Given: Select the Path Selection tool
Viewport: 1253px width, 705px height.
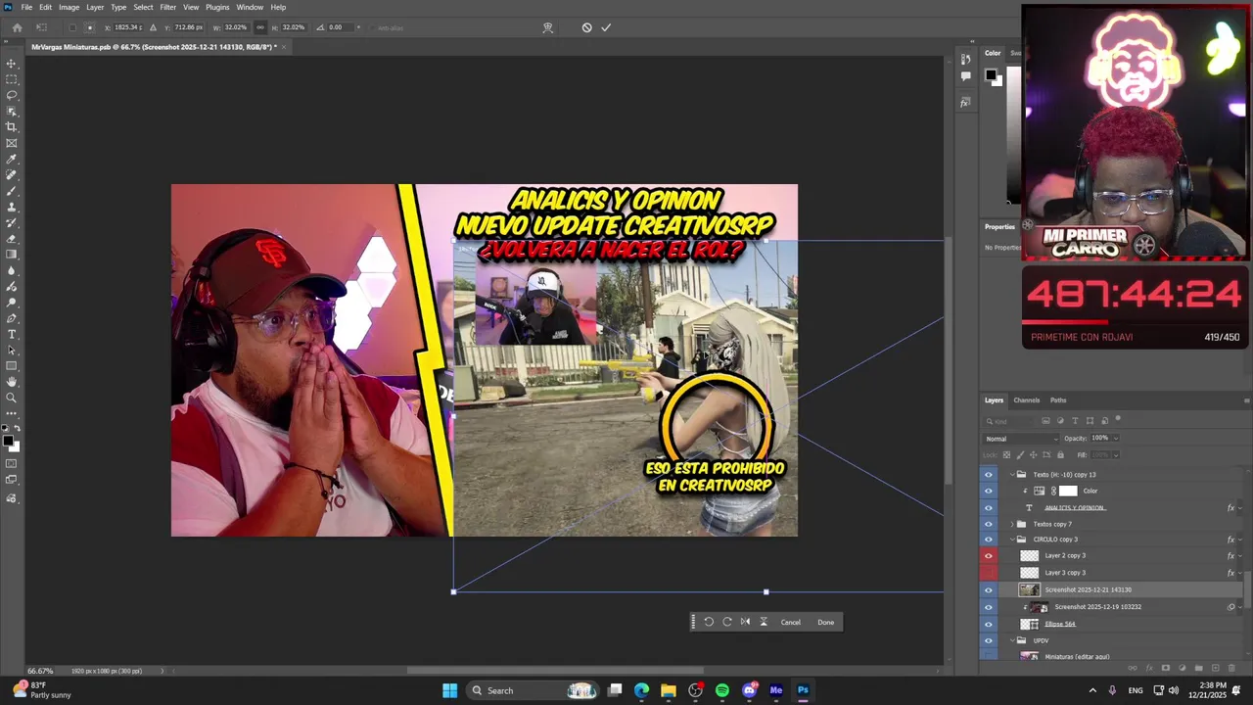Looking at the screenshot, I should (12, 350).
